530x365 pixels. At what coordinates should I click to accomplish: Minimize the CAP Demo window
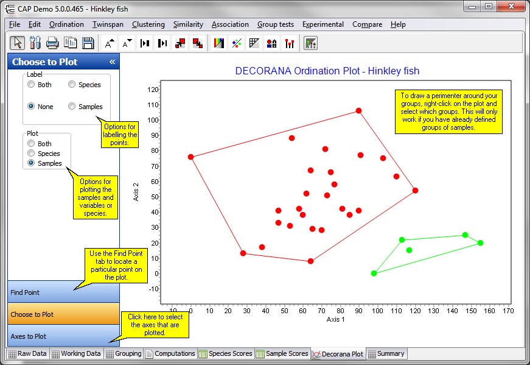pyautogui.click(x=472, y=7)
